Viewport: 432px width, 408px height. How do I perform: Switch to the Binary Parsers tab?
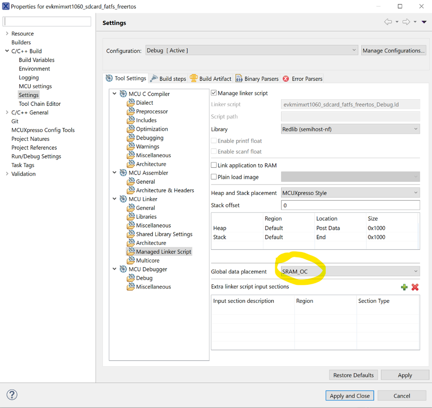[x=257, y=79]
